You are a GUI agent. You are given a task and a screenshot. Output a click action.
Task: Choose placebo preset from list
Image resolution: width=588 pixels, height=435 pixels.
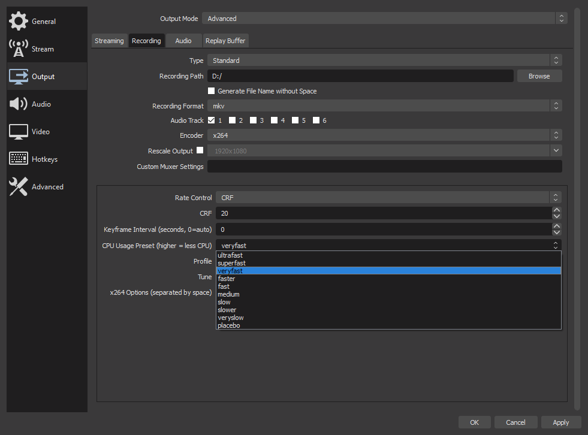tap(388, 325)
